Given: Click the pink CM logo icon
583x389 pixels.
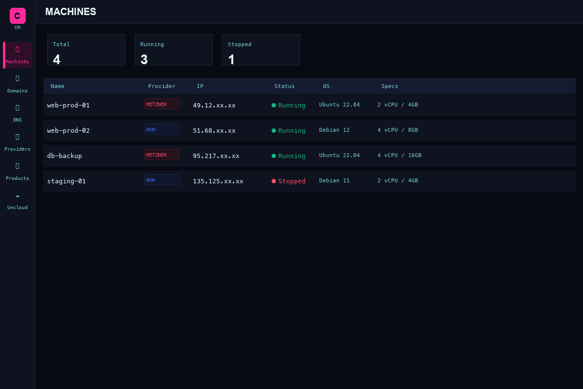Looking at the screenshot, I should (17, 16).
